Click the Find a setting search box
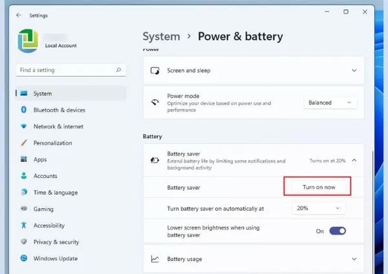This screenshot has width=388, height=274. pos(71,70)
